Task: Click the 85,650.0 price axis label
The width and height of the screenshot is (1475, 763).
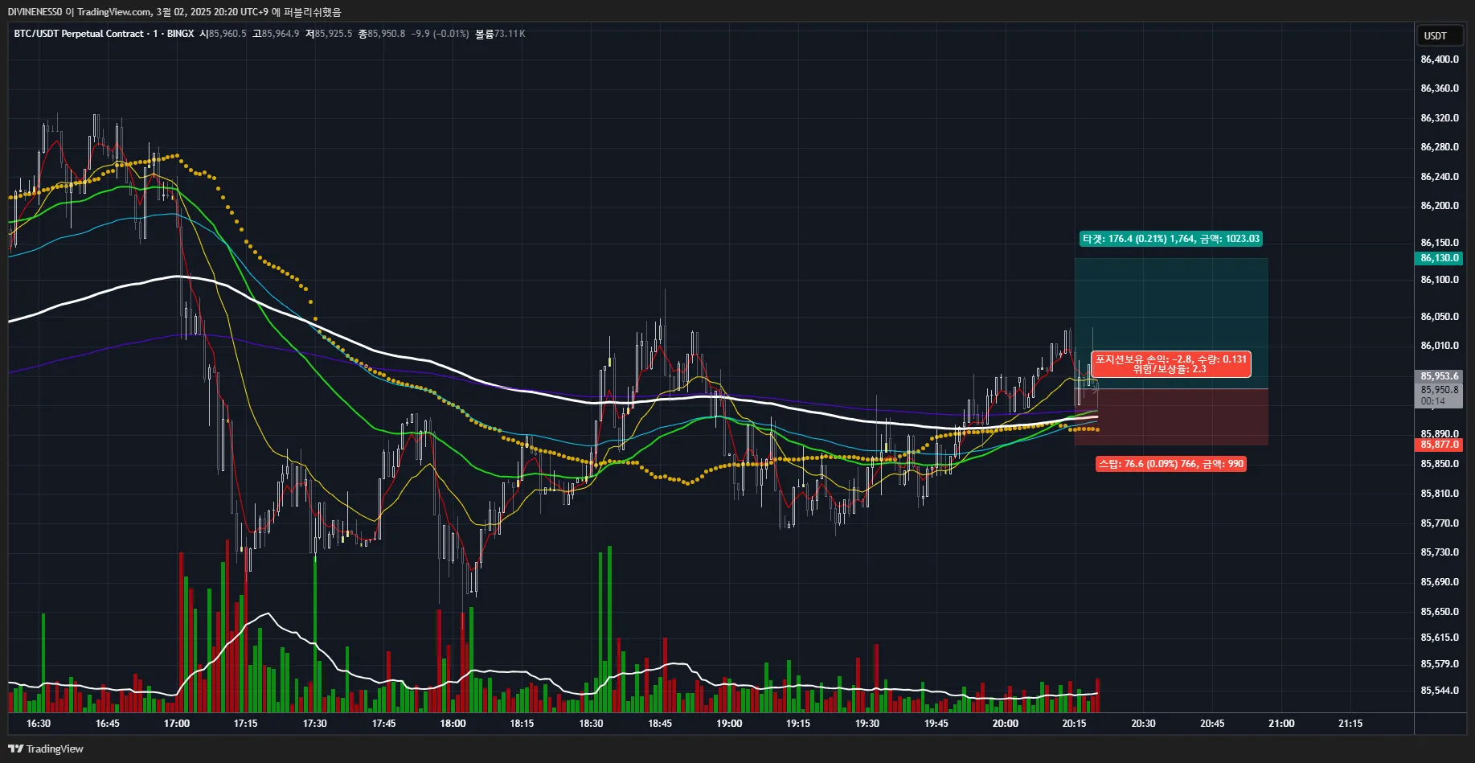Action: 1440,612
